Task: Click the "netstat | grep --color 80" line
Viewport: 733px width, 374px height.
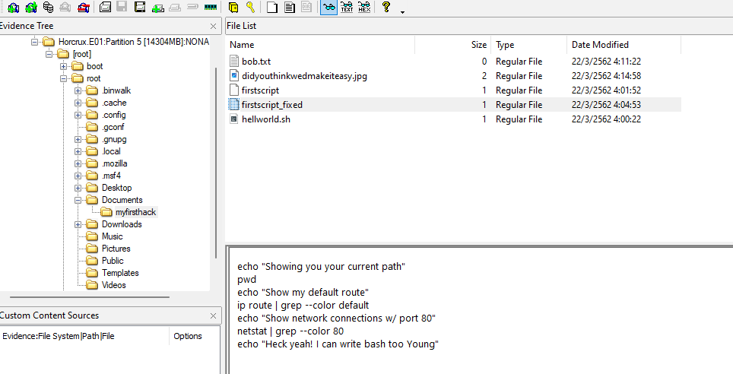Action: click(290, 331)
